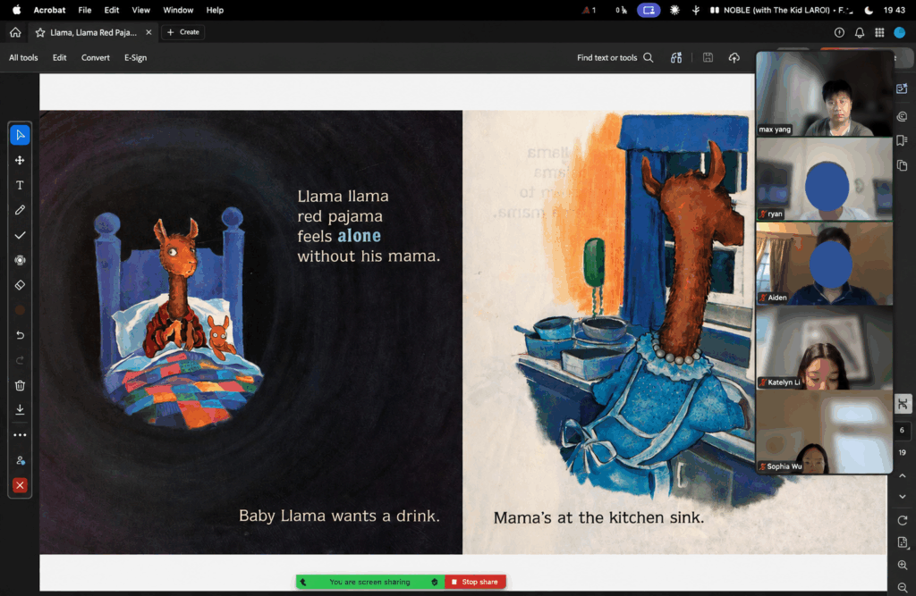The height and width of the screenshot is (596, 916).
Task: Select the move (four-arrow) annotation tool
Action: (20, 161)
